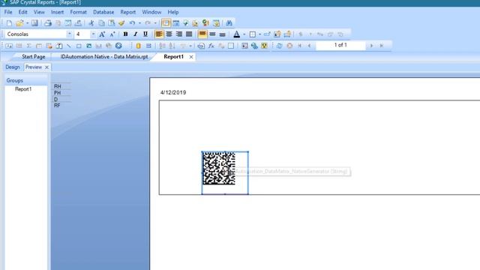Click the Open file folder icon

click(19, 23)
